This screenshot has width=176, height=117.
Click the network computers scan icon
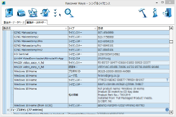click(x=33, y=13)
